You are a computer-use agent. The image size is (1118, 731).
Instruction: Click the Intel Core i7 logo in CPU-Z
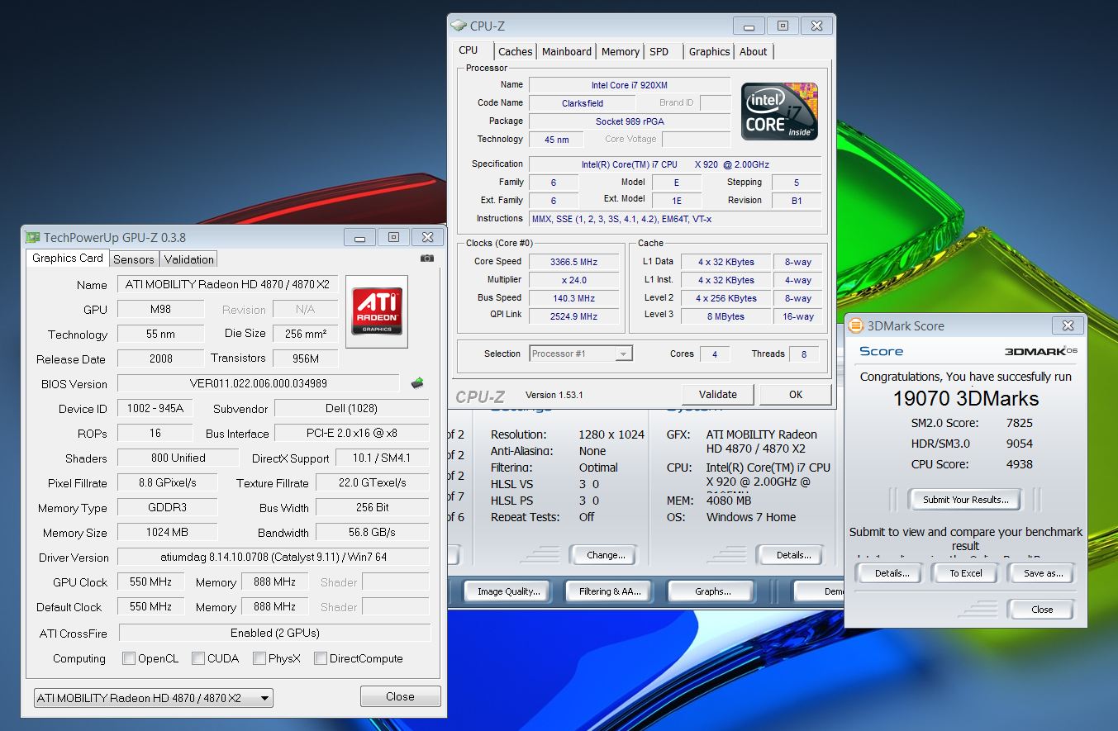point(779,111)
